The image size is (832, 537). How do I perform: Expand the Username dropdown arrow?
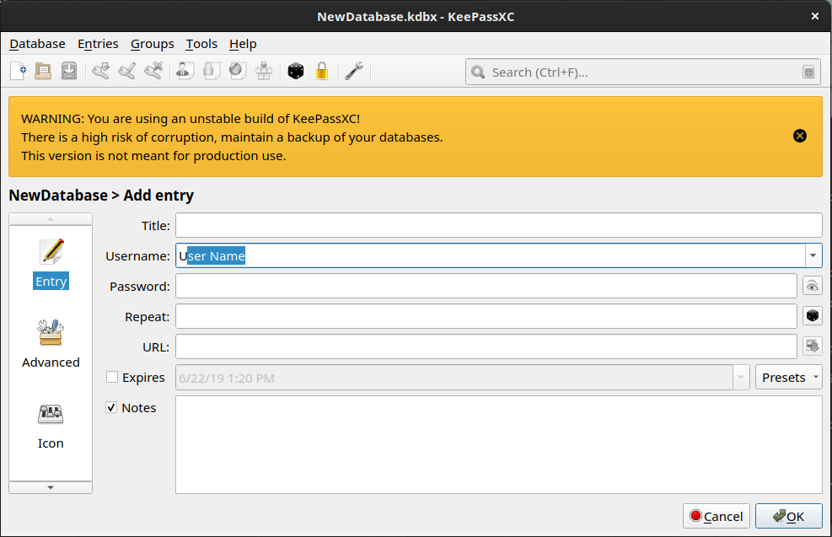[813, 255]
